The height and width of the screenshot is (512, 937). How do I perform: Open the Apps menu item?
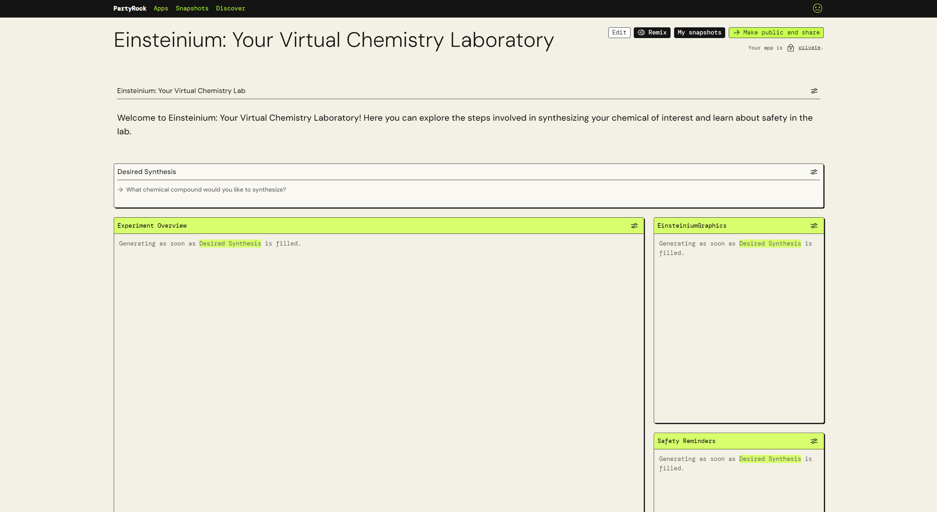(x=161, y=8)
